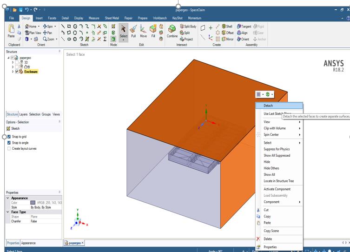Viewport: 350px width, 252px height.
Task: Click the Sketch option icon
Action: pos(8,128)
